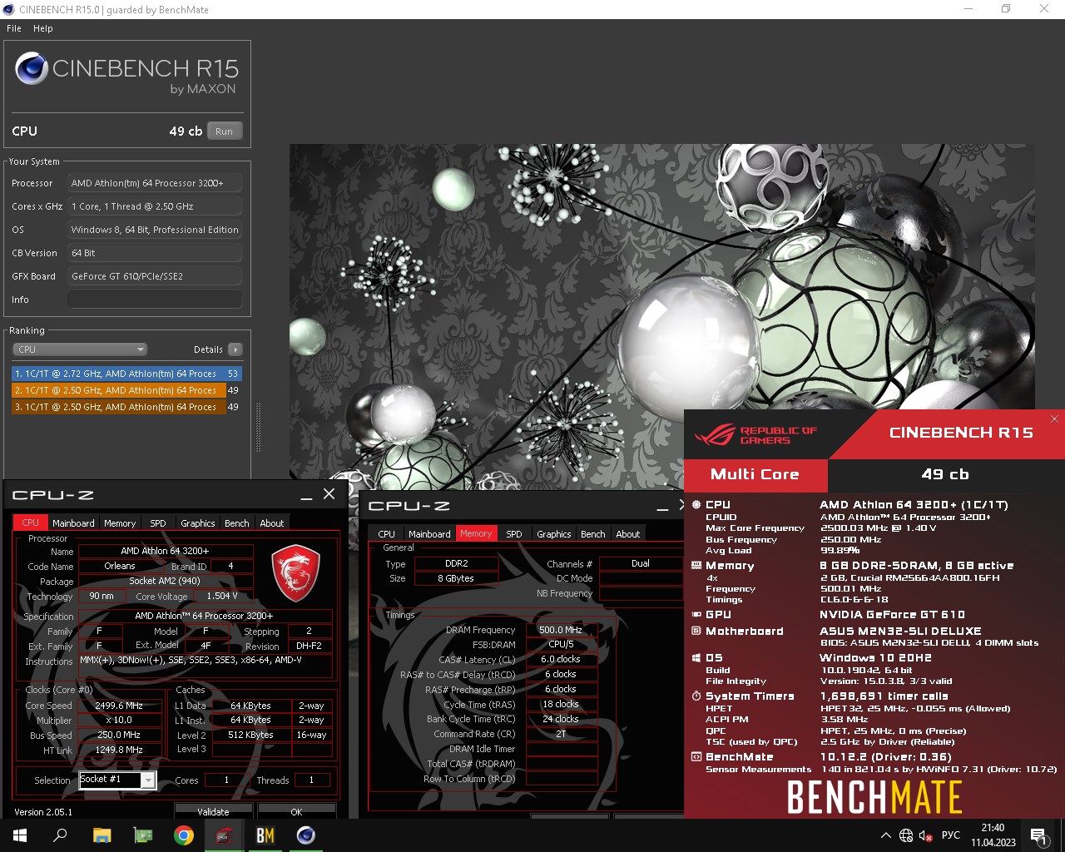The height and width of the screenshot is (852, 1065).
Task: Switch to Mainboard tab in left CPU-Z
Action: [73, 523]
